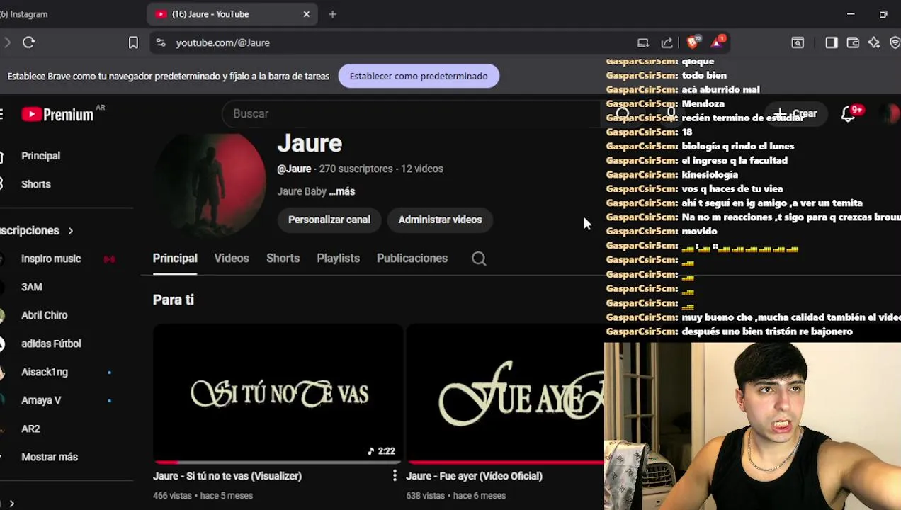Go to YouTube Premium home logo
Screen dimensions: 901x510
58,114
